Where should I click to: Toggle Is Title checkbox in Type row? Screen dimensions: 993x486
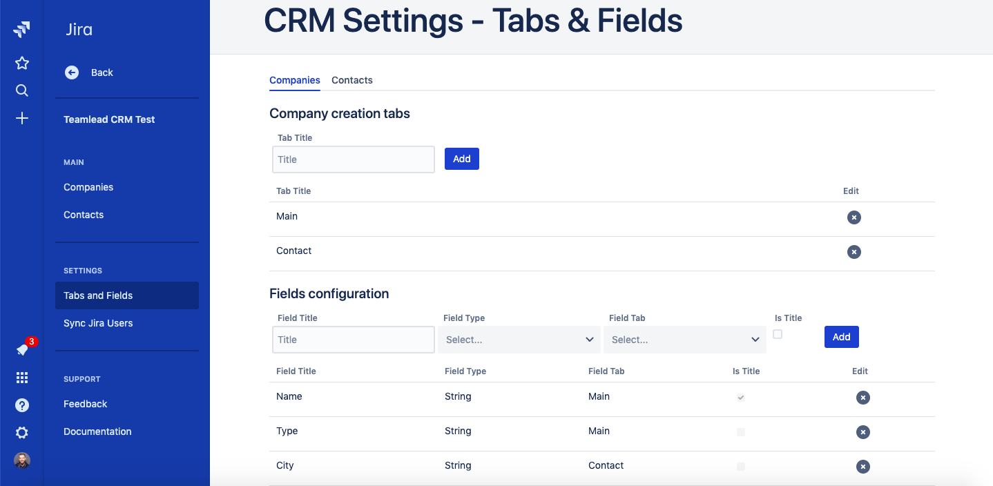(741, 432)
